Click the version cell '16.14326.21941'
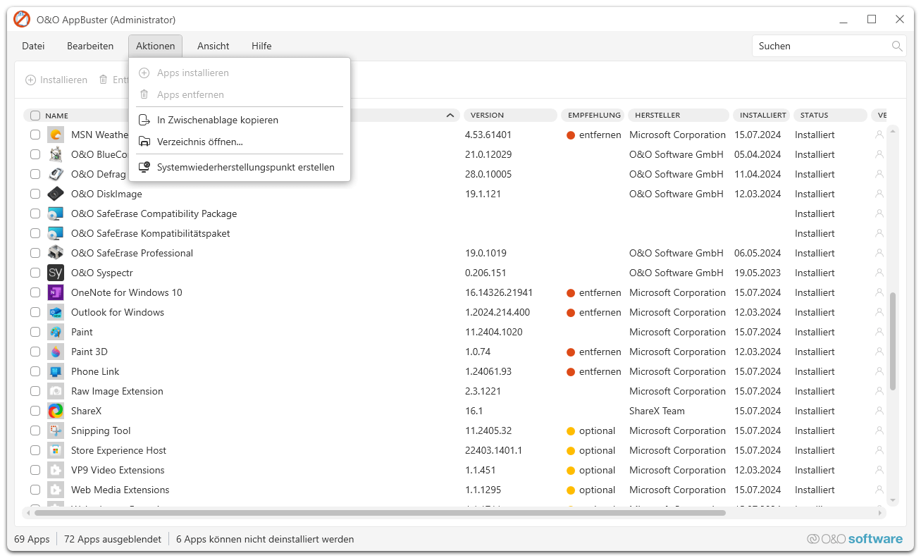This screenshot has width=921, height=558. (x=499, y=292)
